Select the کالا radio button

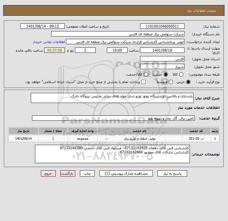pos(181,74)
